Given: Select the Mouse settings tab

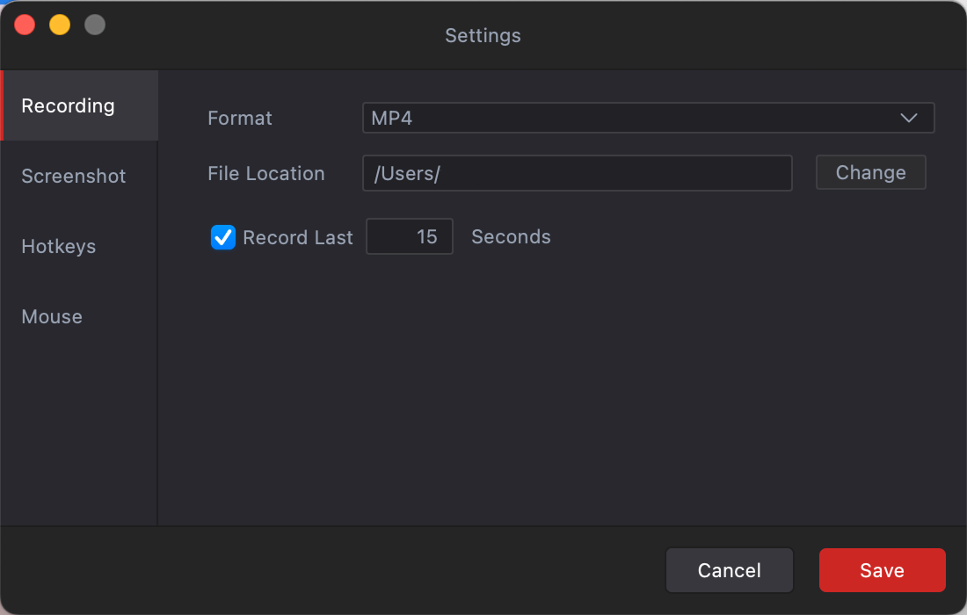Looking at the screenshot, I should (x=51, y=316).
